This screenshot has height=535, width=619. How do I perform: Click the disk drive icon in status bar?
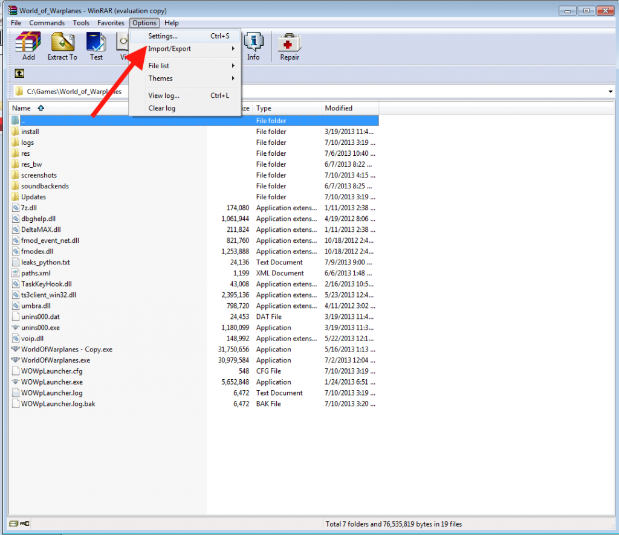[13, 524]
